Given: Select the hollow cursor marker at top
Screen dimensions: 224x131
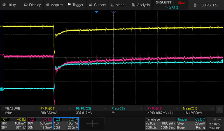Looking at the screenshot, I should point(113,12).
